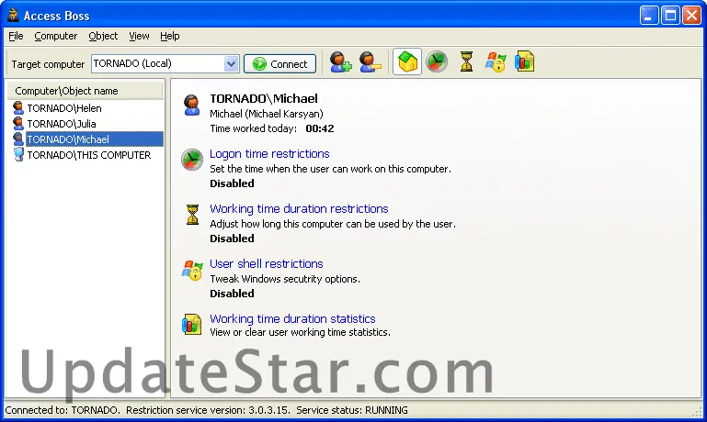Click hourglass icon beside Working time duration restrictions
Viewport: 707px width, 422px height.
click(192, 214)
